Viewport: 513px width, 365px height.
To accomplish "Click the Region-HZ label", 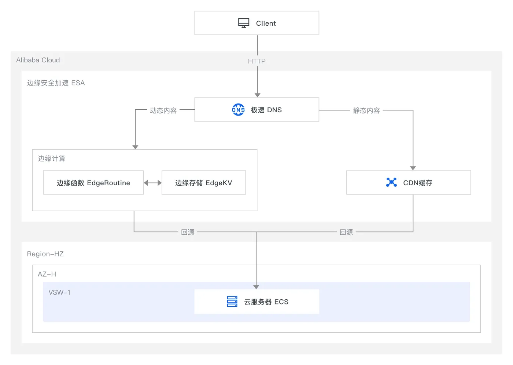I will pos(45,254).
